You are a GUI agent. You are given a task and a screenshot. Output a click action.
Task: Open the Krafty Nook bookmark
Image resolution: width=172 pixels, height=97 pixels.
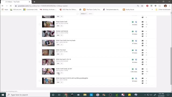pos(128,10)
